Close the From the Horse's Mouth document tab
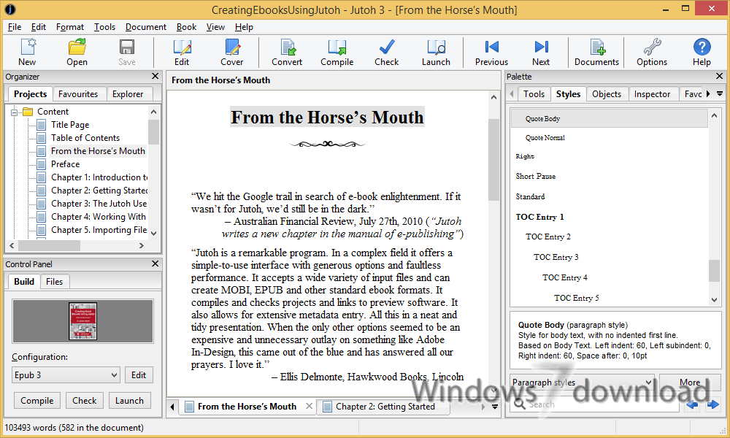This screenshot has height=438, width=730. pos(309,406)
